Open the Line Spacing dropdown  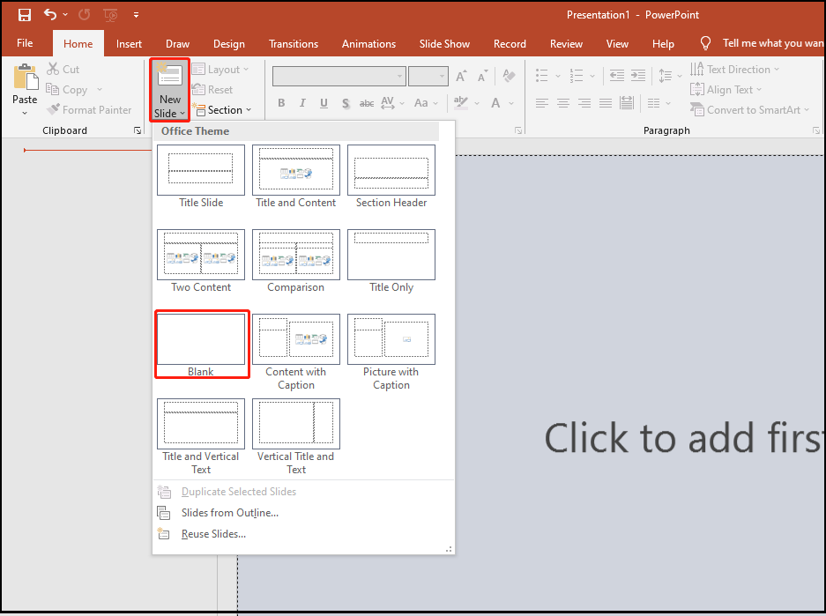click(668, 76)
